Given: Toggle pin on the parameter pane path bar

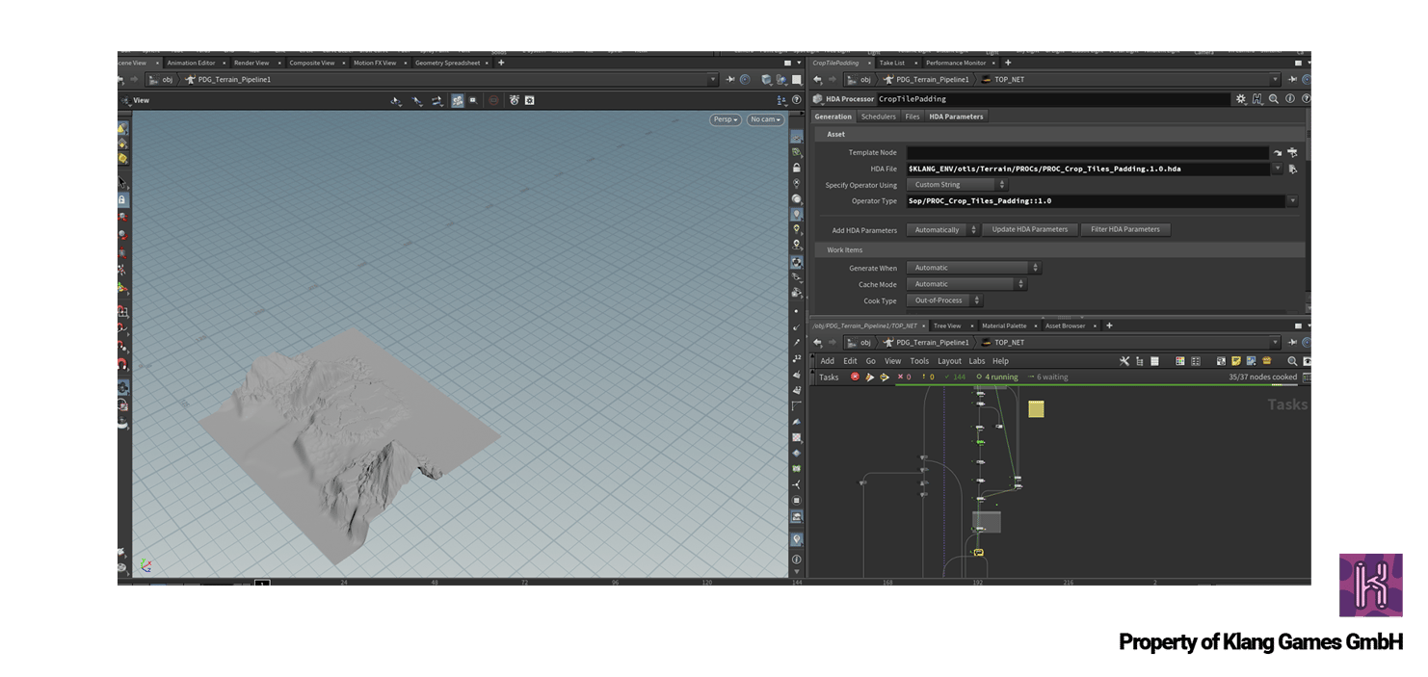Looking at the screenshot, I should pyautogui.click(x=1292, y=80).
